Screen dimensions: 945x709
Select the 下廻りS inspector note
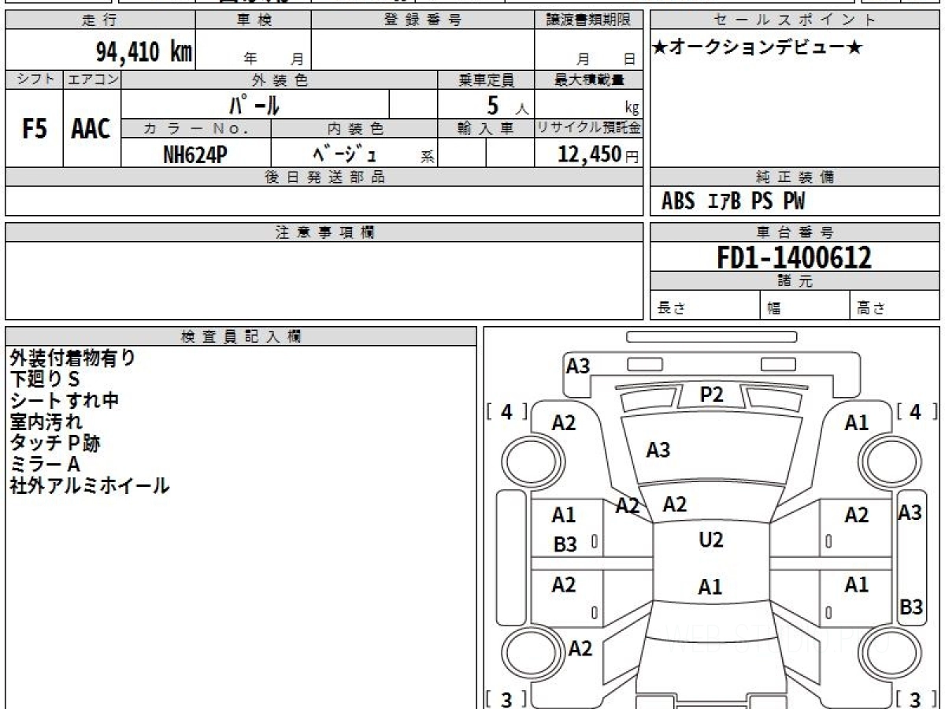click(x=45, y=379)
